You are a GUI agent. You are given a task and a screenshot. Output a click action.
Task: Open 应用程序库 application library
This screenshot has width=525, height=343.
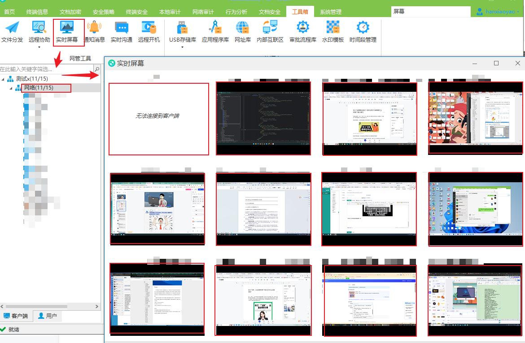(x=215, y=31)
